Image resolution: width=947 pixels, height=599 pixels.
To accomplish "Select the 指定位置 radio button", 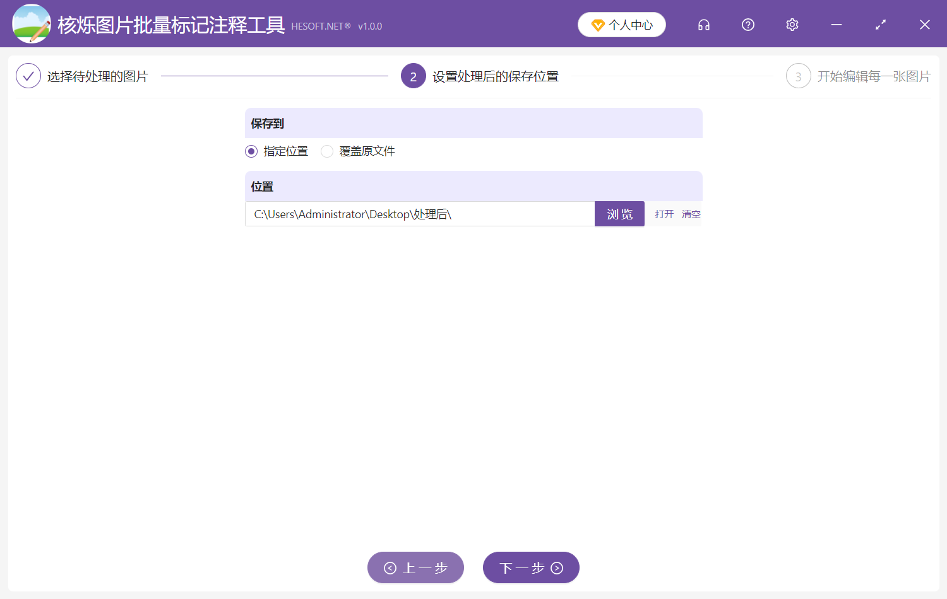I will (251, 151).
